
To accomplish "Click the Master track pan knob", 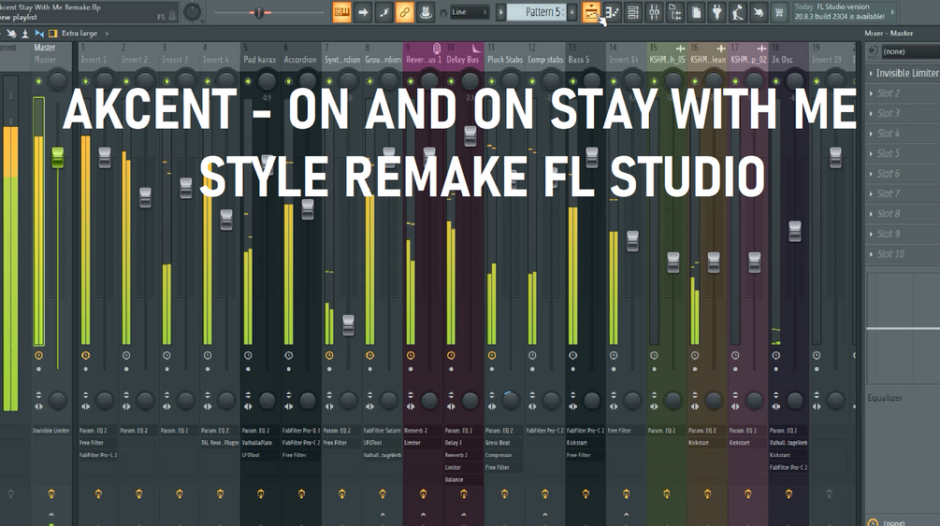I will click(x=58, y=80).
